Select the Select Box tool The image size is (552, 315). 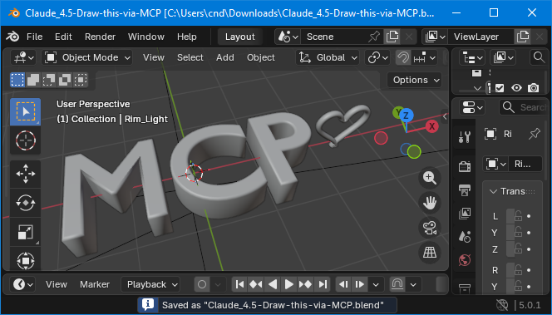point(25,112)
